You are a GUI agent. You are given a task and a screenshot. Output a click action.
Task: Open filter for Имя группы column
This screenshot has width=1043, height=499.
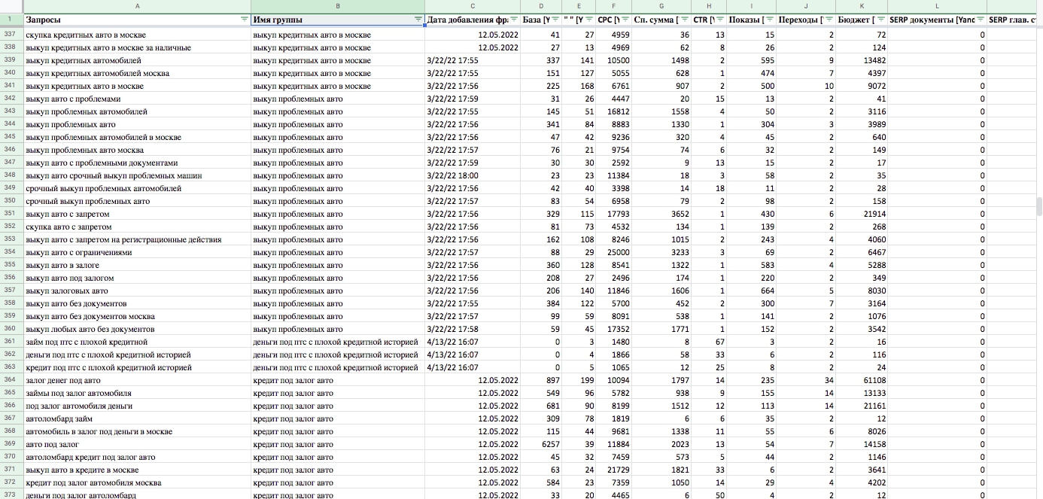[x=418, y=19]
